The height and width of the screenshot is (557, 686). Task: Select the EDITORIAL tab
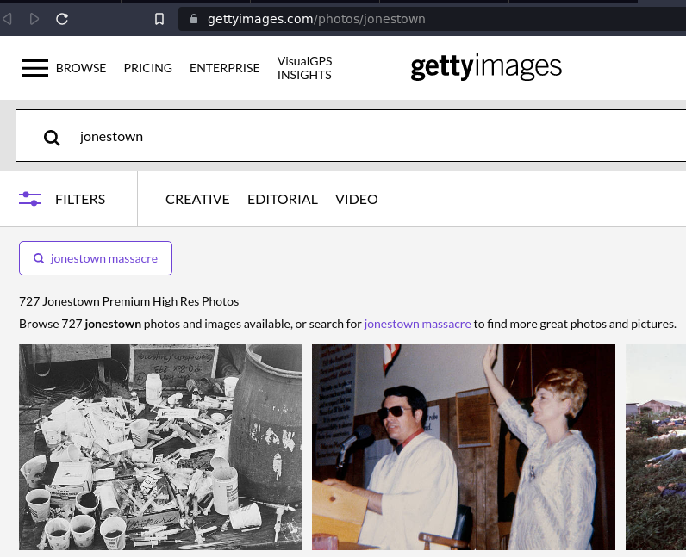tap(283, 199)
